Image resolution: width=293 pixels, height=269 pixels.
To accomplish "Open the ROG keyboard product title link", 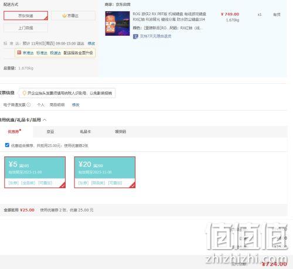I will point(169,16).
